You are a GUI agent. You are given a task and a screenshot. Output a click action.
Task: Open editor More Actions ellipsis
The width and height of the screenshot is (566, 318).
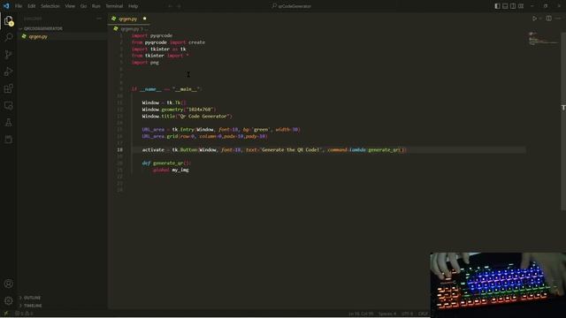[x=558, y=19]
